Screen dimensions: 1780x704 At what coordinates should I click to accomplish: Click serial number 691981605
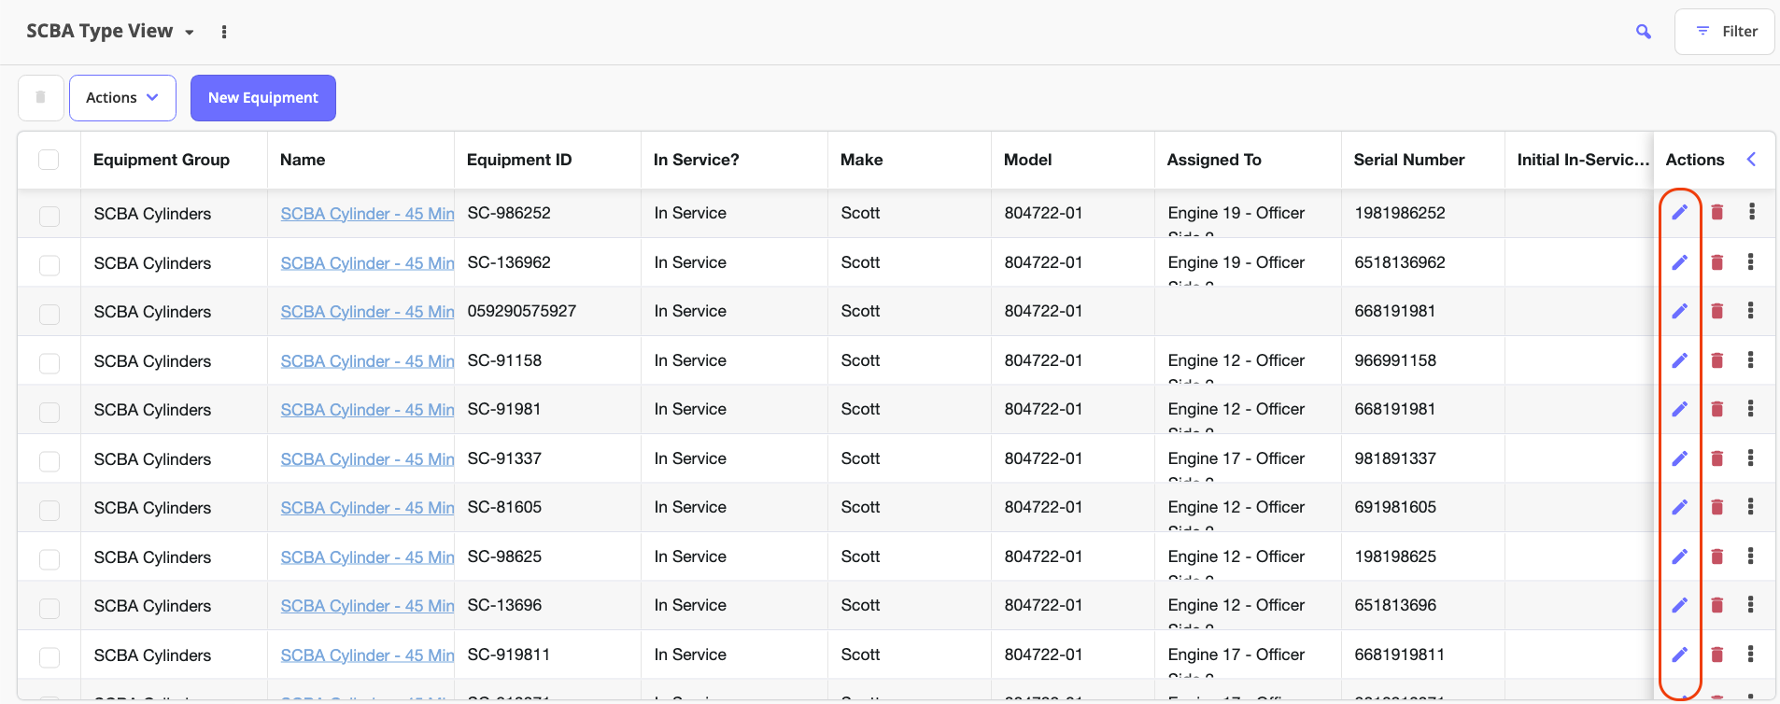(1395, 507)
